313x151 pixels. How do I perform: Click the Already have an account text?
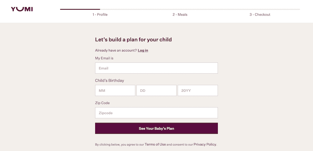pyautogui.click(x=116, y=50)
